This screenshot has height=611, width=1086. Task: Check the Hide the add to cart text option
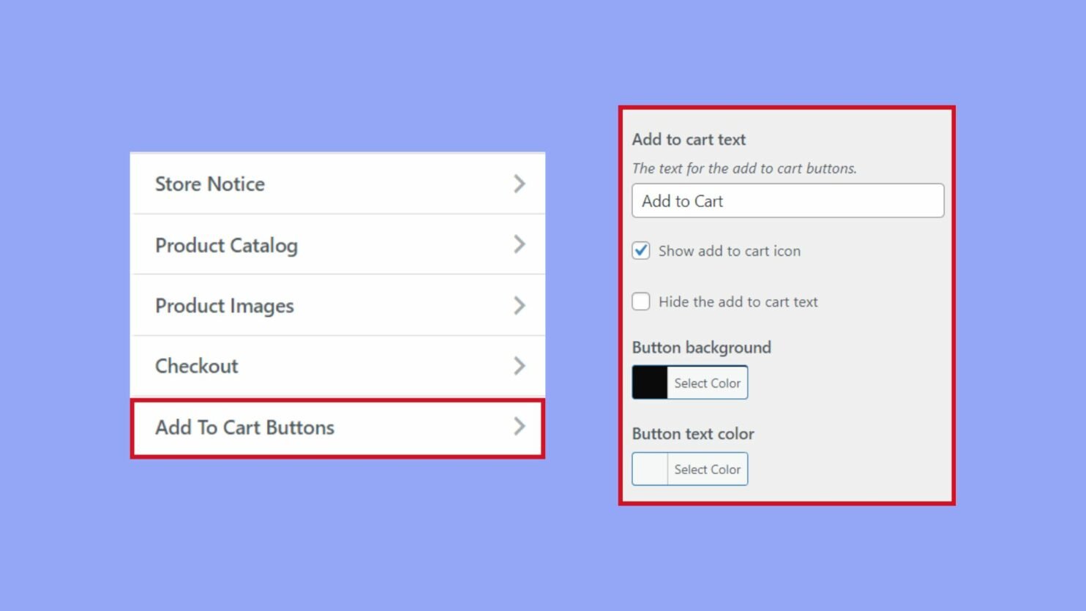tap(640, 301)
